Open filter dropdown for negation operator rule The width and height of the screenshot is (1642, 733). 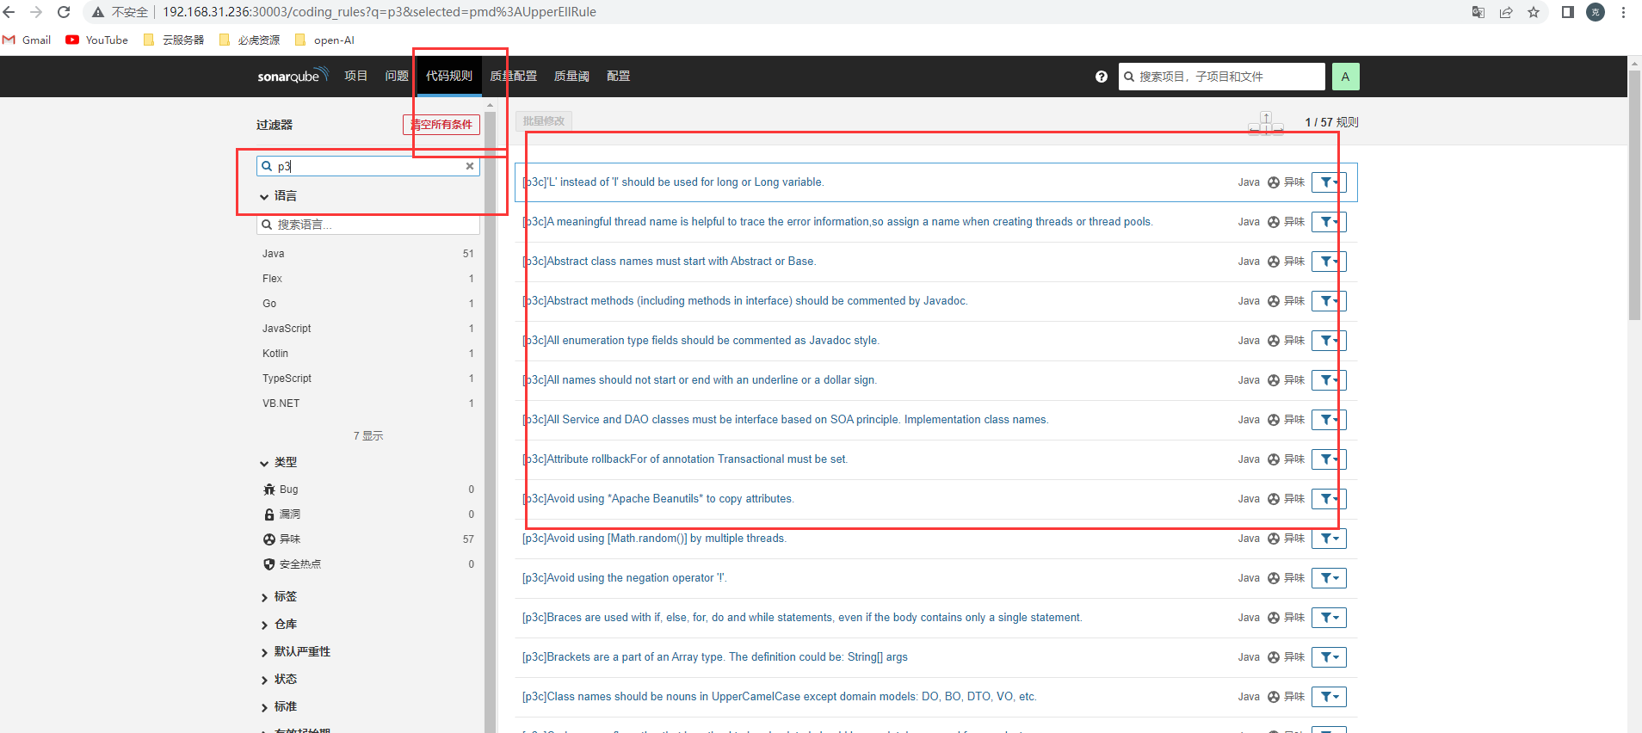click(x=1329, y=578)
